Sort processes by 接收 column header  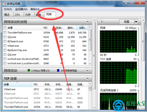(x=71, y=28)
